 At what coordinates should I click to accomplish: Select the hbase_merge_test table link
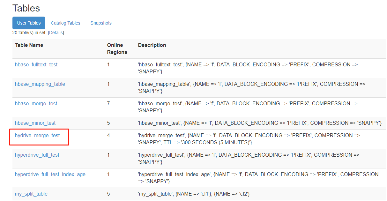point(36,103)
